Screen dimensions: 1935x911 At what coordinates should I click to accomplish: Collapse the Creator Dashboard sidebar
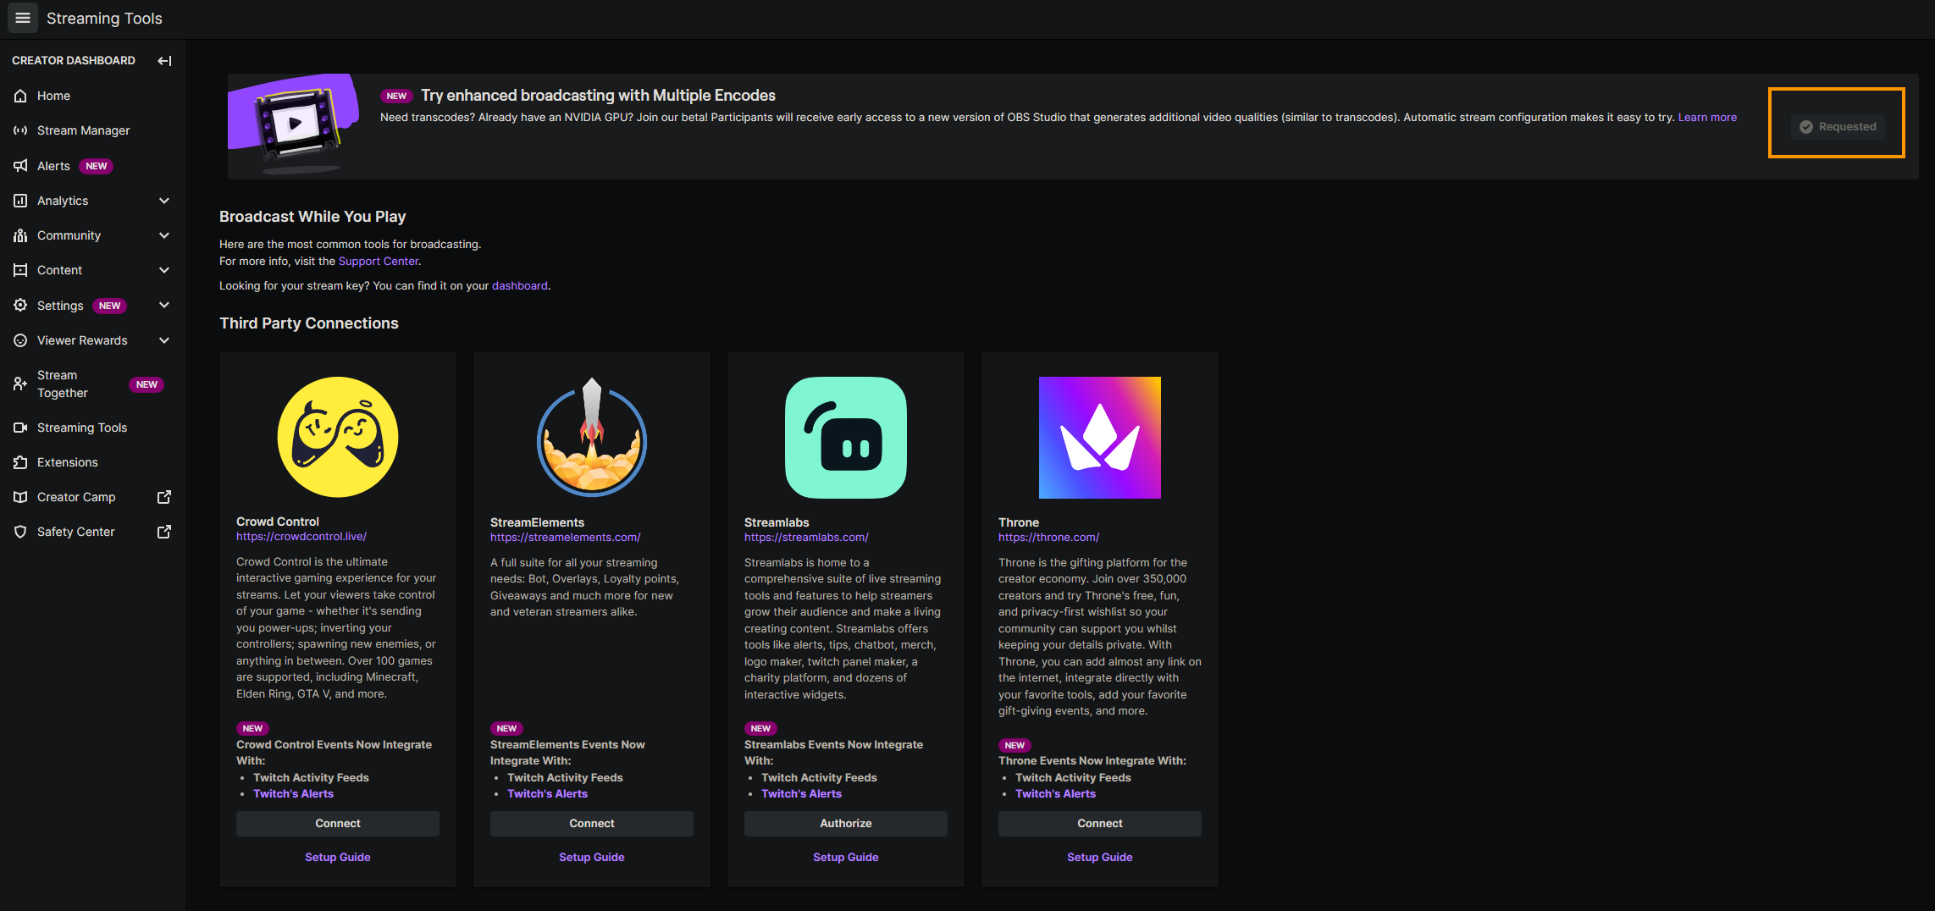point(164,60)
